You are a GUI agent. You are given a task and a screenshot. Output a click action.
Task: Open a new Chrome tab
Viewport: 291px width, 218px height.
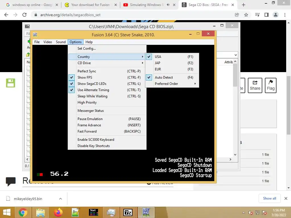244,5
